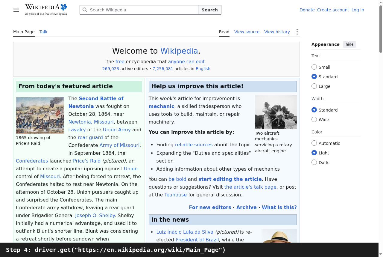
Task: Open View history tab
Action: tap(277, 32)
